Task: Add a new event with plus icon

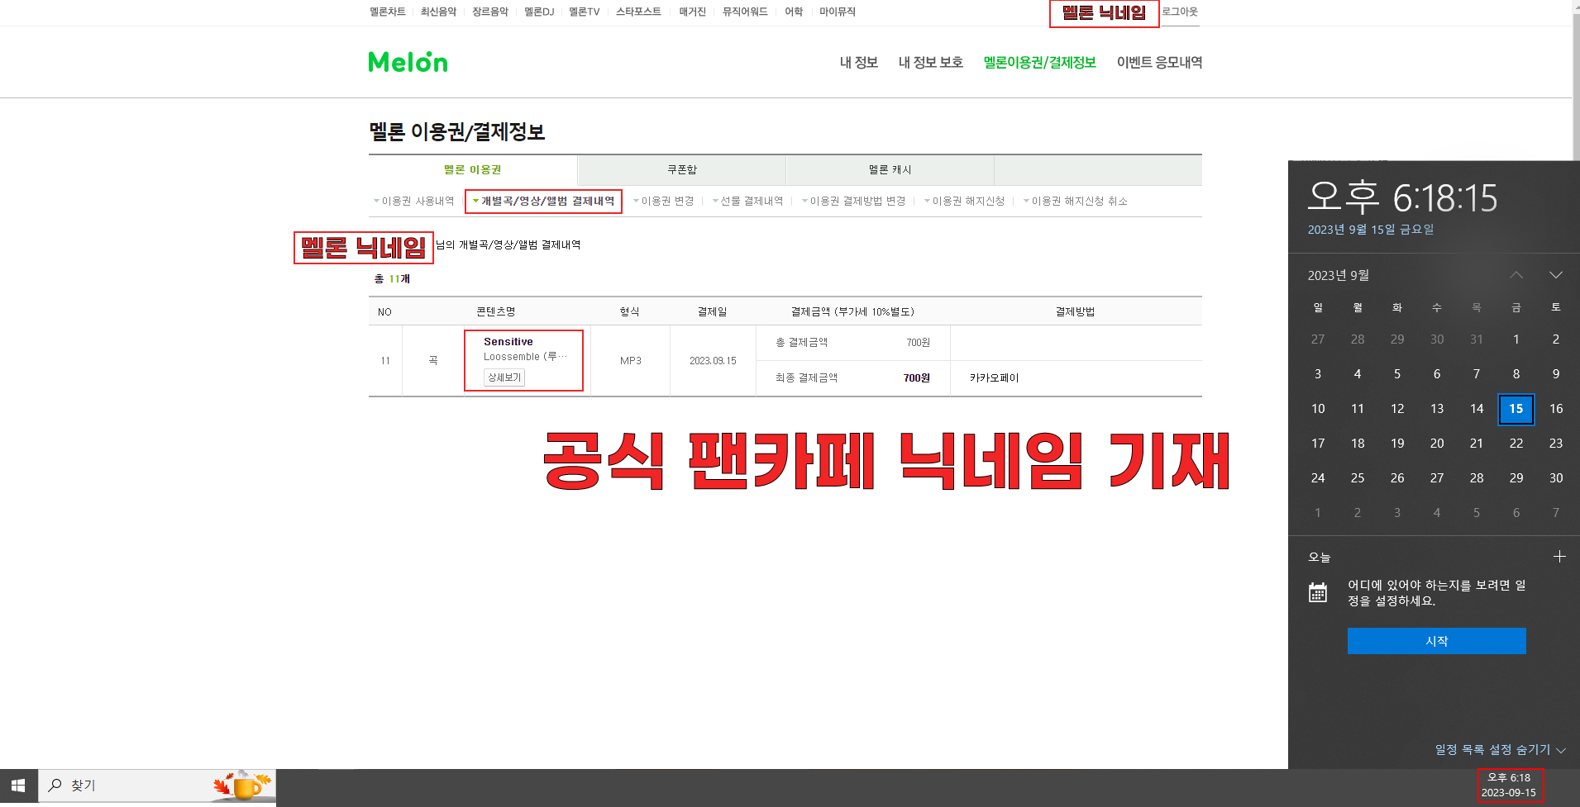Action: 1559,557
